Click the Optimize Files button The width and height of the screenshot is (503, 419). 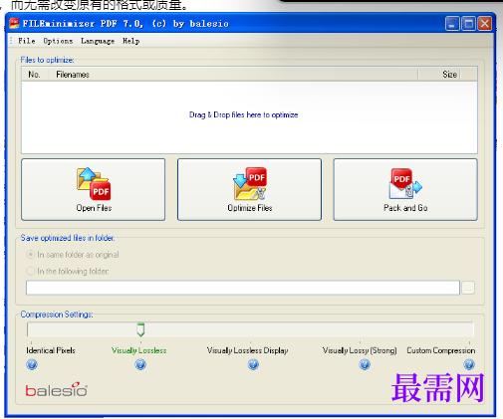coord(249,189)
